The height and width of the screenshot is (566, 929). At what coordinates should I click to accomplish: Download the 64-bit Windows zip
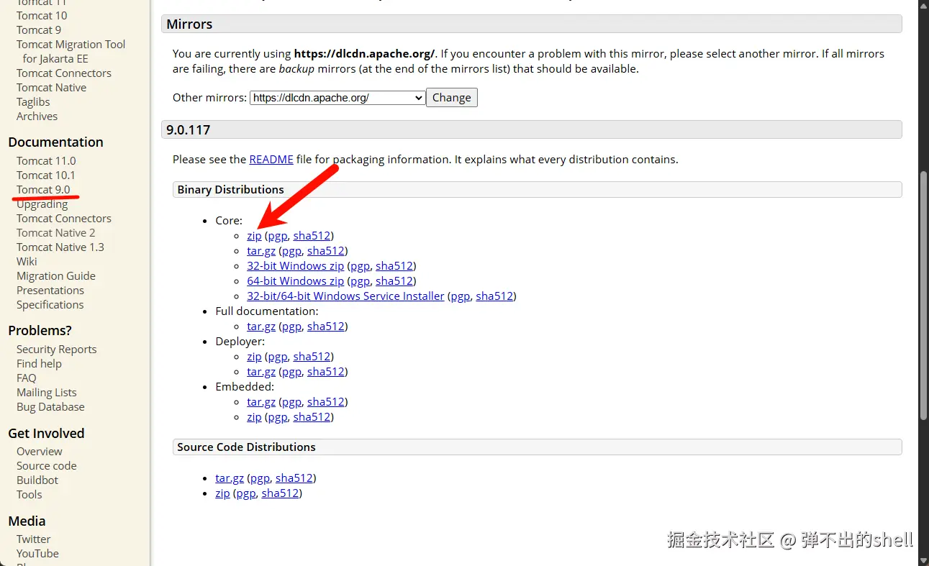point(296,281)
